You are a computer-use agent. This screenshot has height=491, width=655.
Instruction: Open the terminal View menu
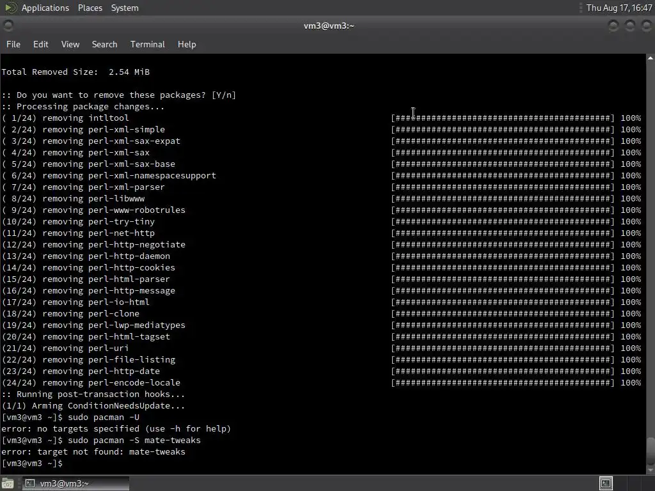click(x=70, y=44)
